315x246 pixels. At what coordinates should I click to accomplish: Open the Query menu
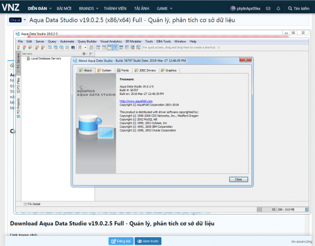[52, 42]
